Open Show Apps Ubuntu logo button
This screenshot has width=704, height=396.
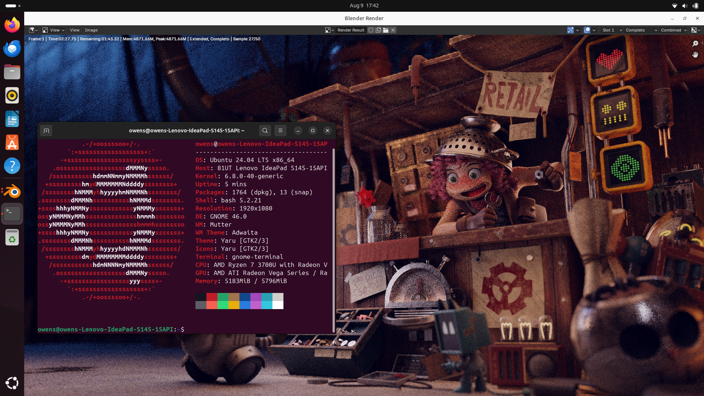click(12, 383)
